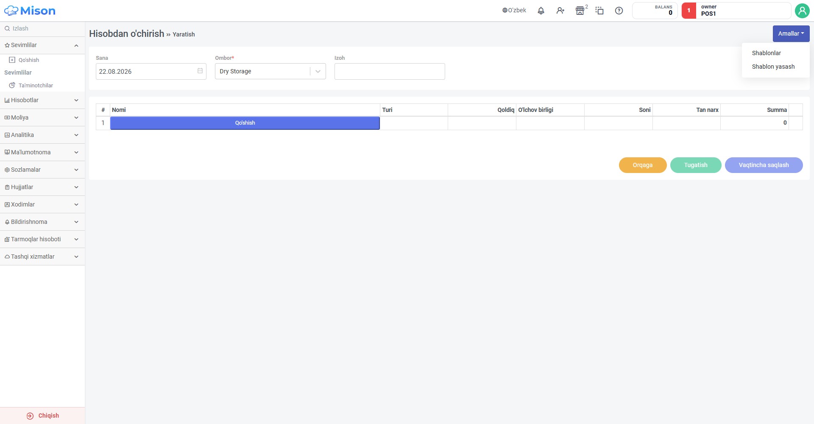Click the Ta'minotchilar favorites icon
The height and width of the screenshot is (424, 814).
pos(12,85)
